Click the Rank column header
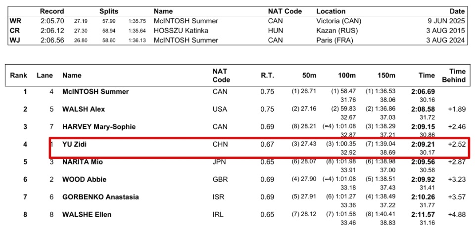The width and height of the screenshot is (475, 234). [x=18, y=75]
